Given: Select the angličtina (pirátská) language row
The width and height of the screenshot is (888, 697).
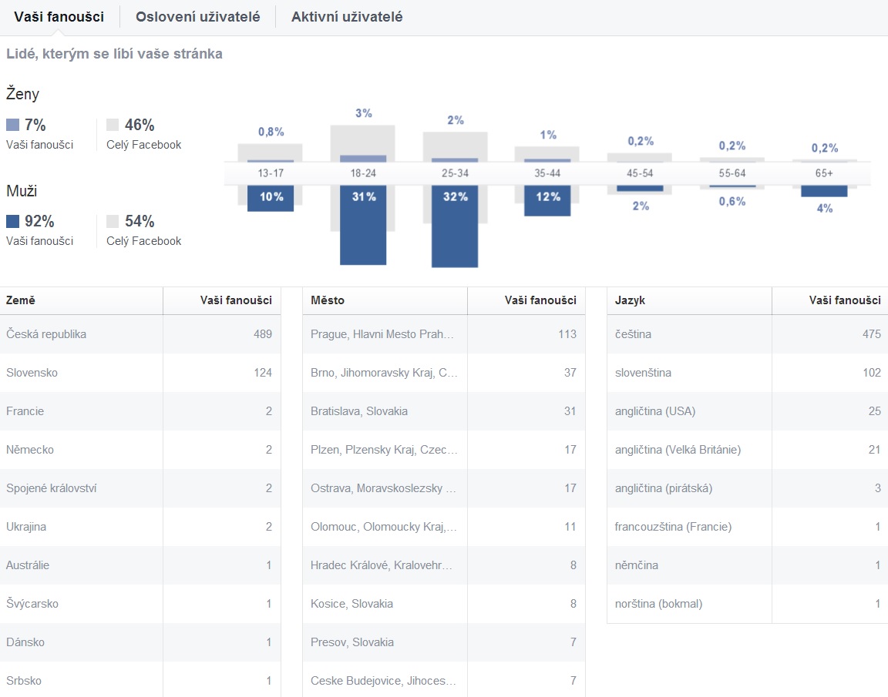Looking at the screenshot, I should pos(748,488).
